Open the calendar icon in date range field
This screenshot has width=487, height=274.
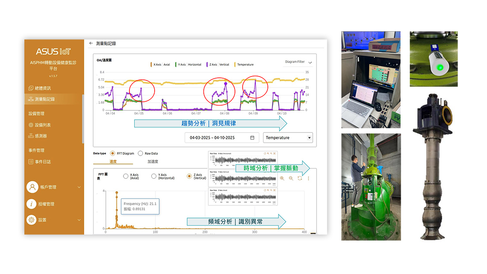[252, 138]
